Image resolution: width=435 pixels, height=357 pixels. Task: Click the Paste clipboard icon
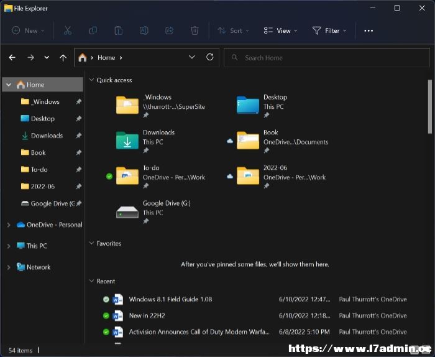point(119,30)
